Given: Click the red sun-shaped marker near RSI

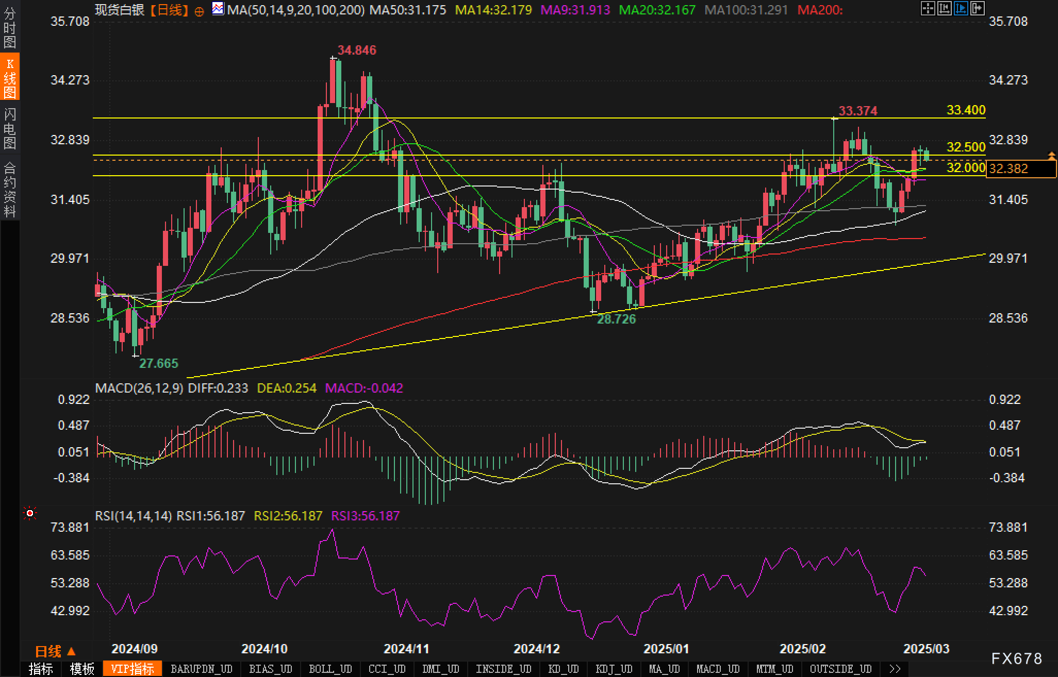Looking at the screenshot, I should 30,513.
